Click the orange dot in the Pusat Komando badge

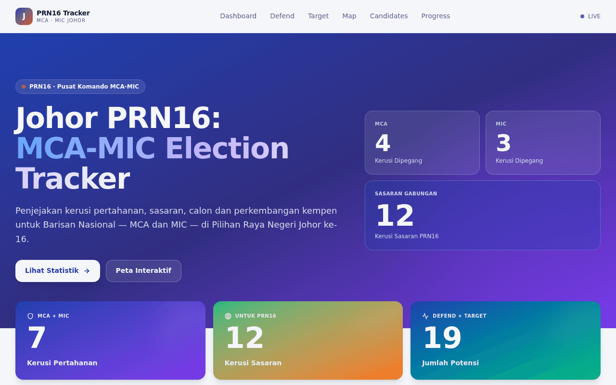click(24, 87)
